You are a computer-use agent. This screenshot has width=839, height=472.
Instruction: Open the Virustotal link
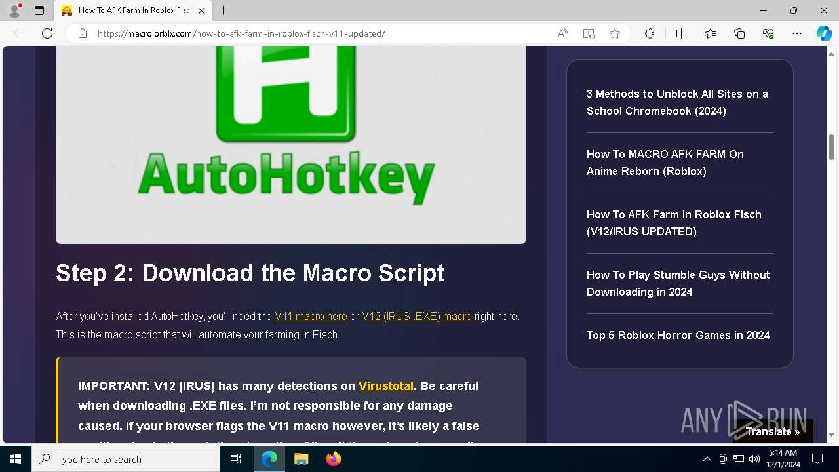pyautogui.click(x=386, y=385)
